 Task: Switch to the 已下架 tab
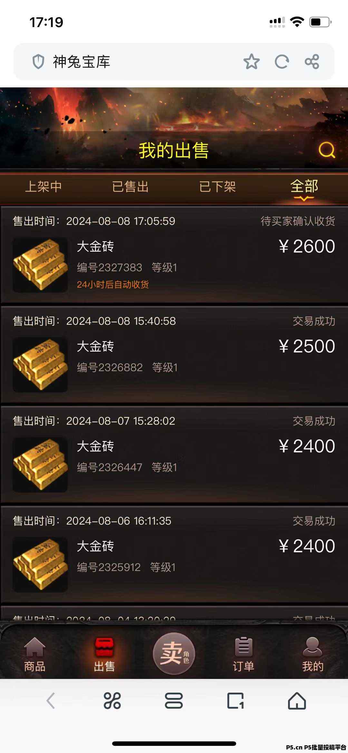[x=217, y=187]
